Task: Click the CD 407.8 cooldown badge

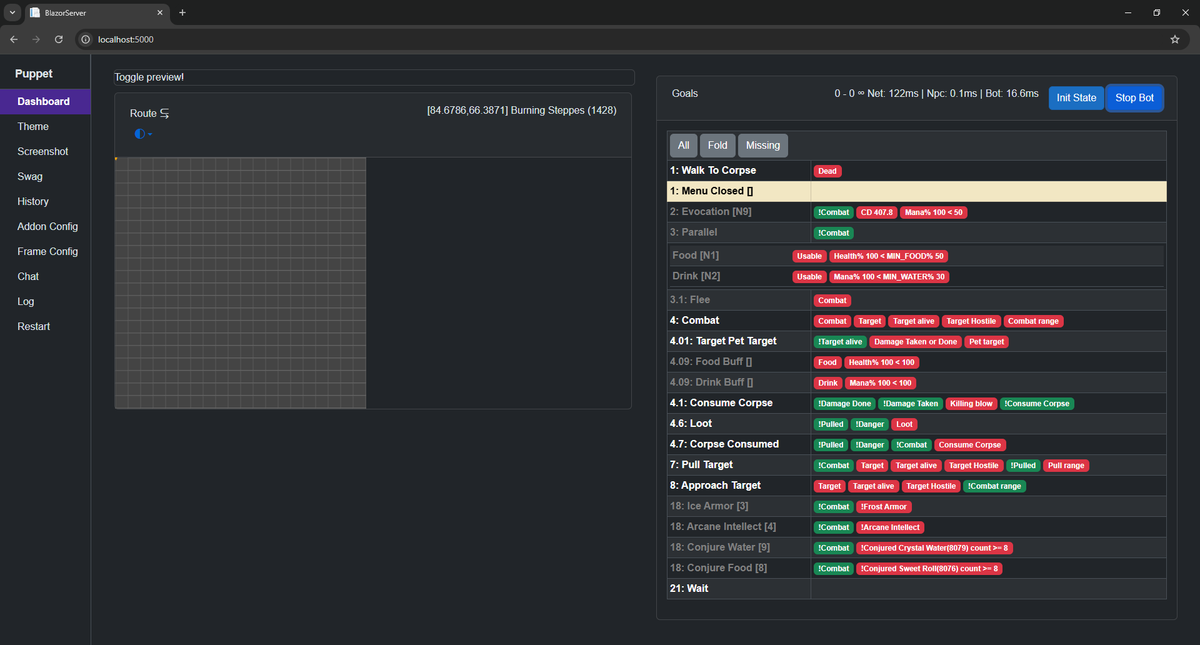Action: tap(876, 212)
